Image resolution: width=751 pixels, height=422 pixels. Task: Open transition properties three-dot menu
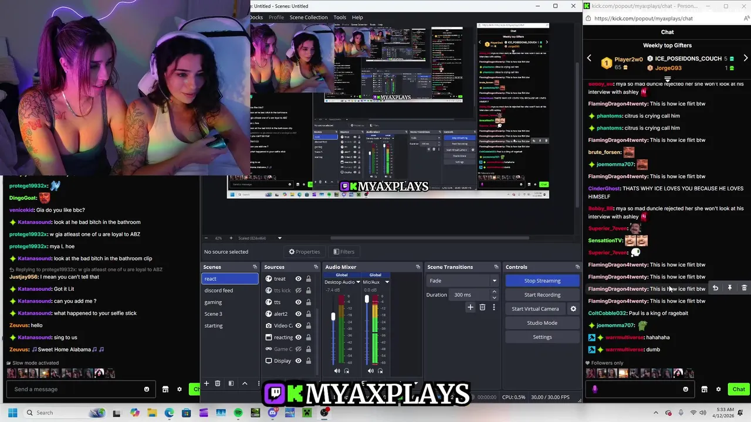click(494, 307)
